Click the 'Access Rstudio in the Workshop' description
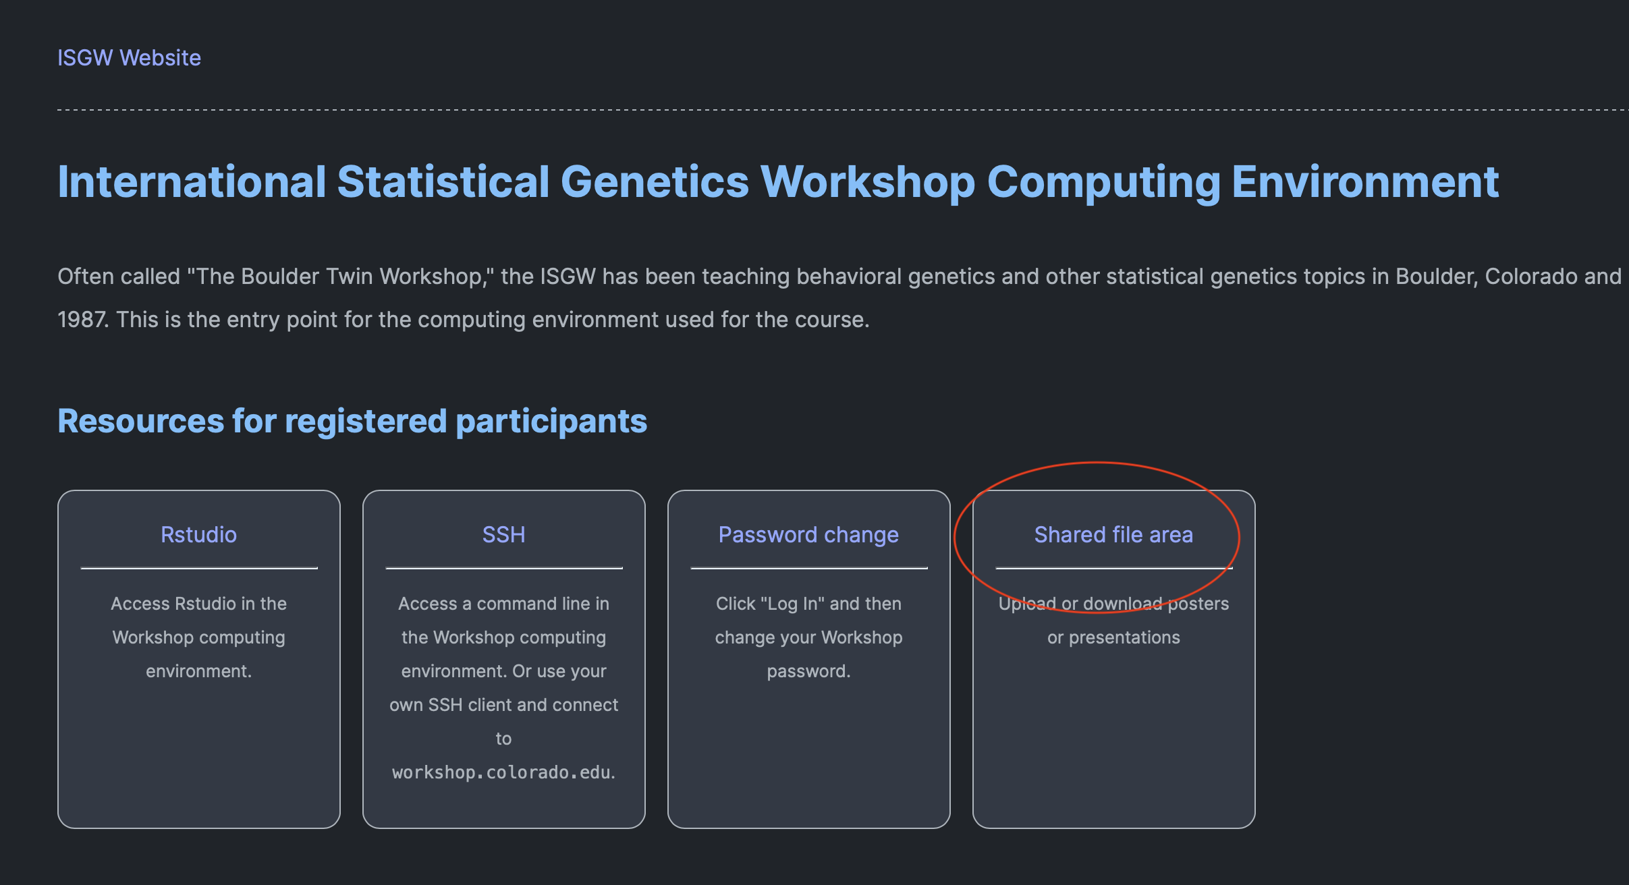Viewport: 1629px width, 885px height. click(x=198, y=637)
